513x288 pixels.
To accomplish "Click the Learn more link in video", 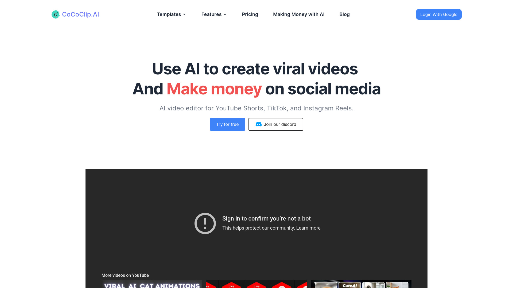I will tap(308, 227).
